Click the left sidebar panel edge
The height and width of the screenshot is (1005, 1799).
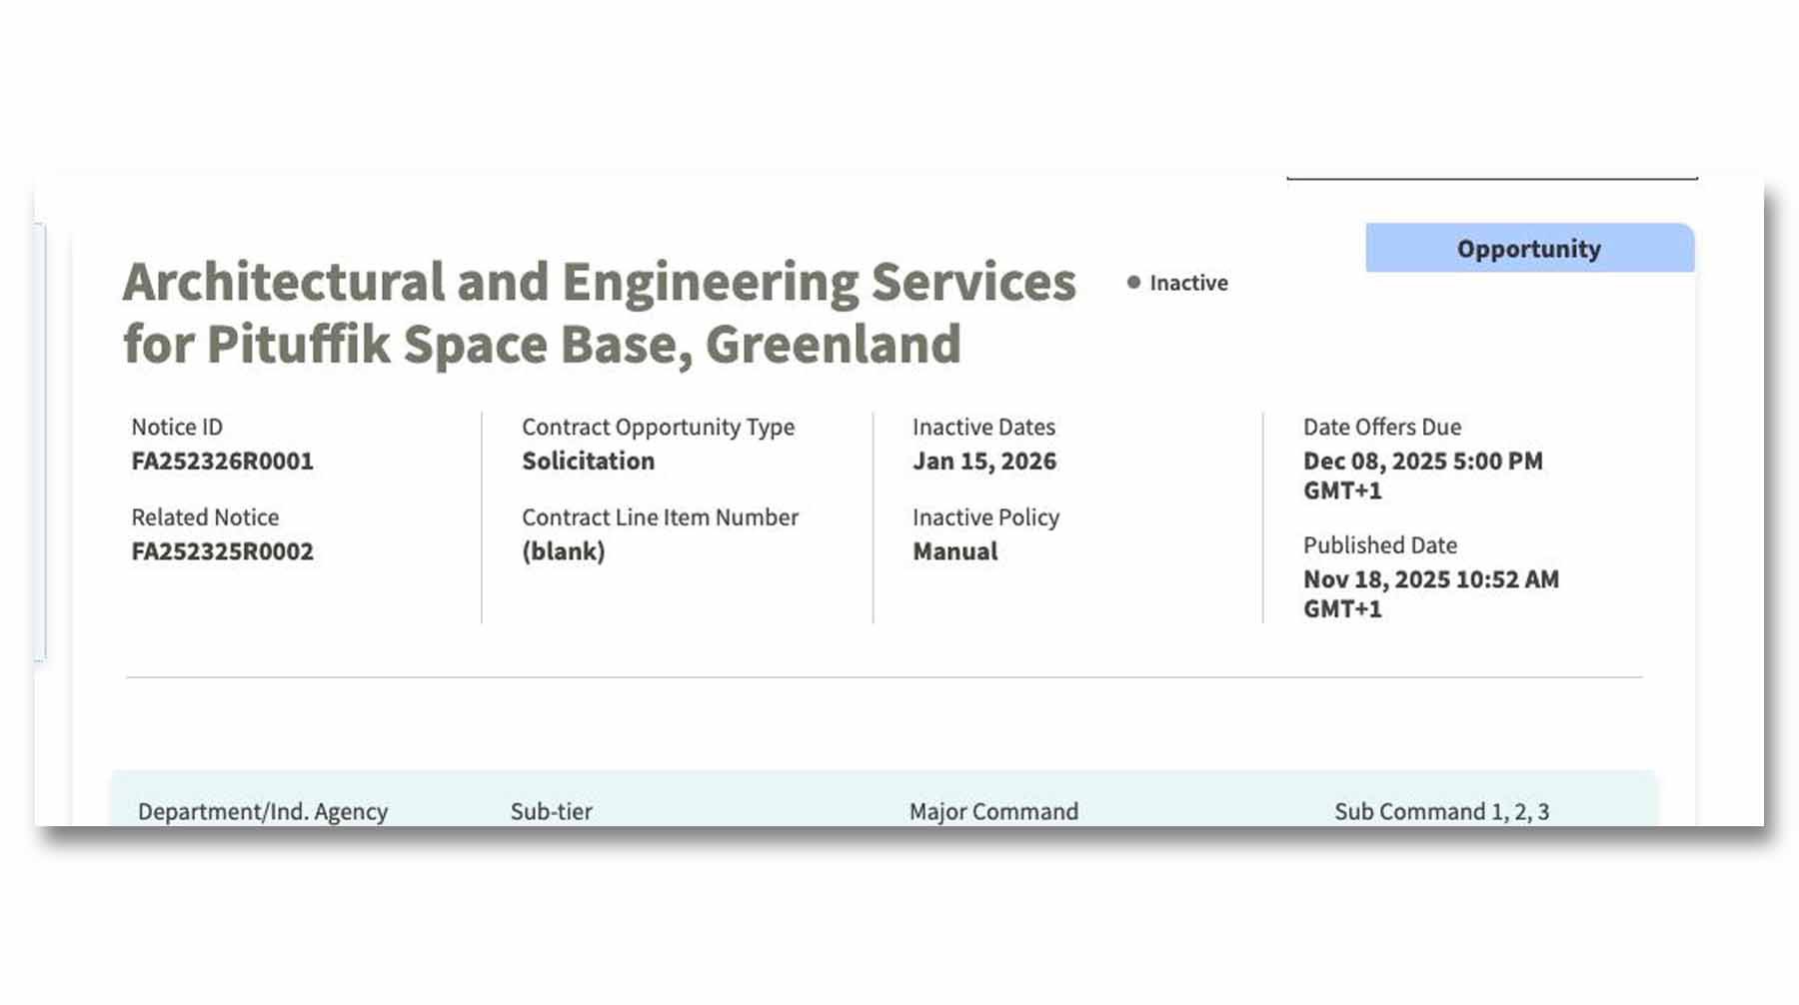point(40,442)
